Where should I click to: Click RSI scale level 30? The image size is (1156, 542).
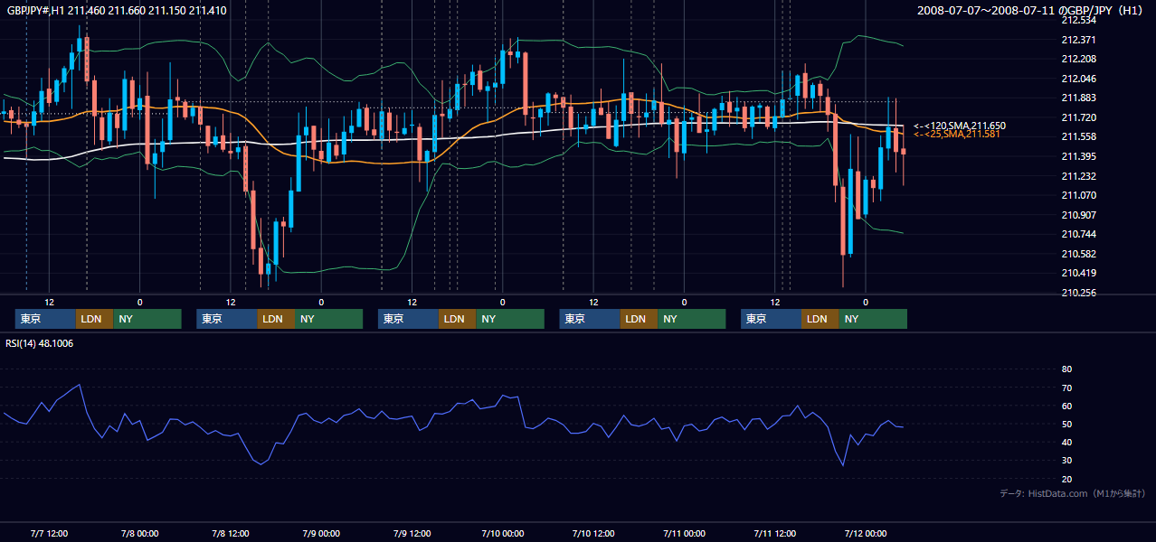[x=1066, y=461]
